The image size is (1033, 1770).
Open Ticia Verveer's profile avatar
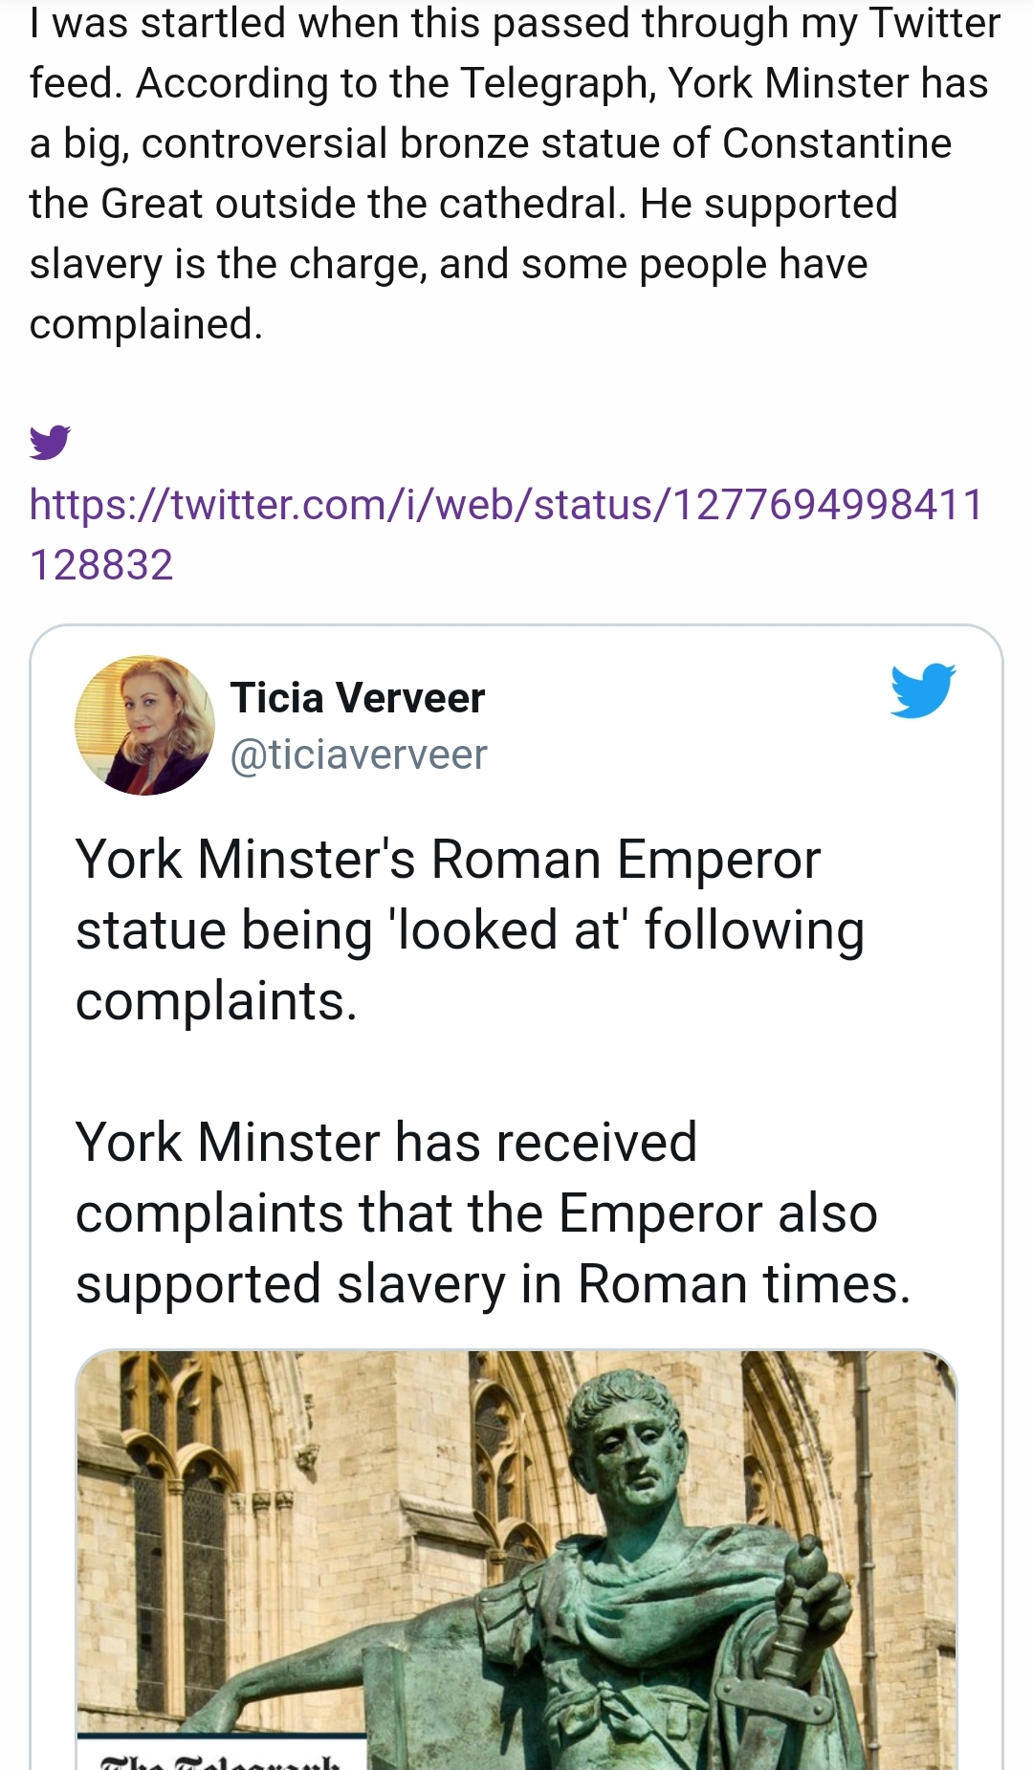[144, 725]
